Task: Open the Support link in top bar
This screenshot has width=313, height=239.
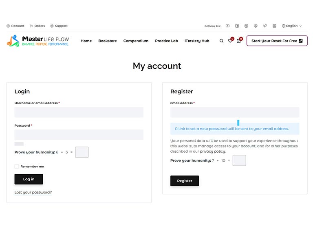Action: (59, 26)
